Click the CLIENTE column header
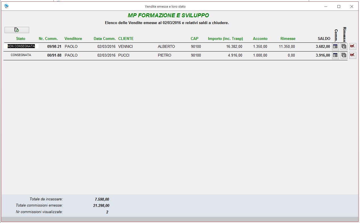 (x=126, y=38)
